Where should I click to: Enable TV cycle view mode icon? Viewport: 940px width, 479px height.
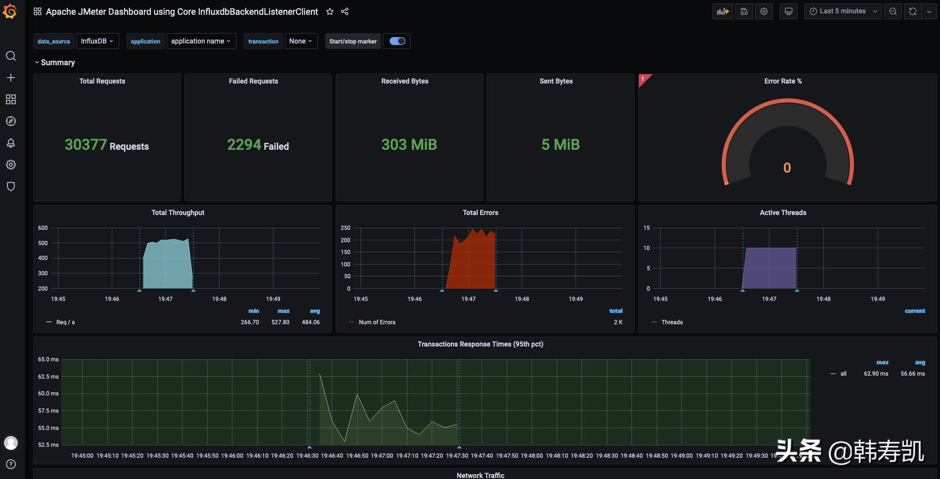coord(788,11)
